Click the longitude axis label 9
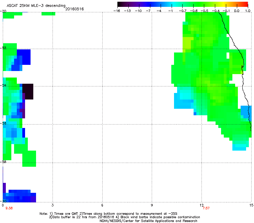 click(152, 206)
